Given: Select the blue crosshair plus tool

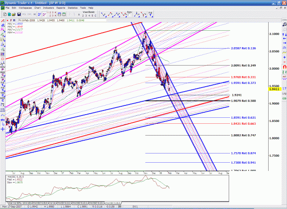Looking at the screenshot, I should [3, 129].
